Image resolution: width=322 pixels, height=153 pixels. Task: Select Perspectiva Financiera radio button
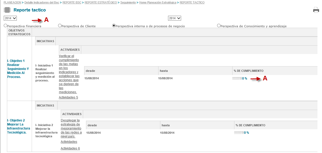point(5,26)
